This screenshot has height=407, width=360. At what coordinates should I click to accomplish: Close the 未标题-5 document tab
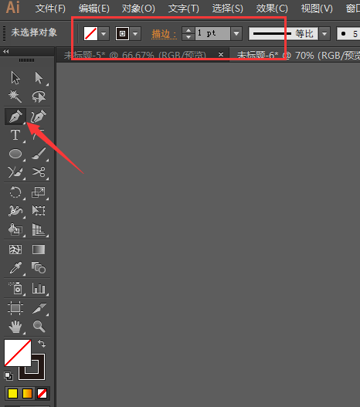(221, 55)
